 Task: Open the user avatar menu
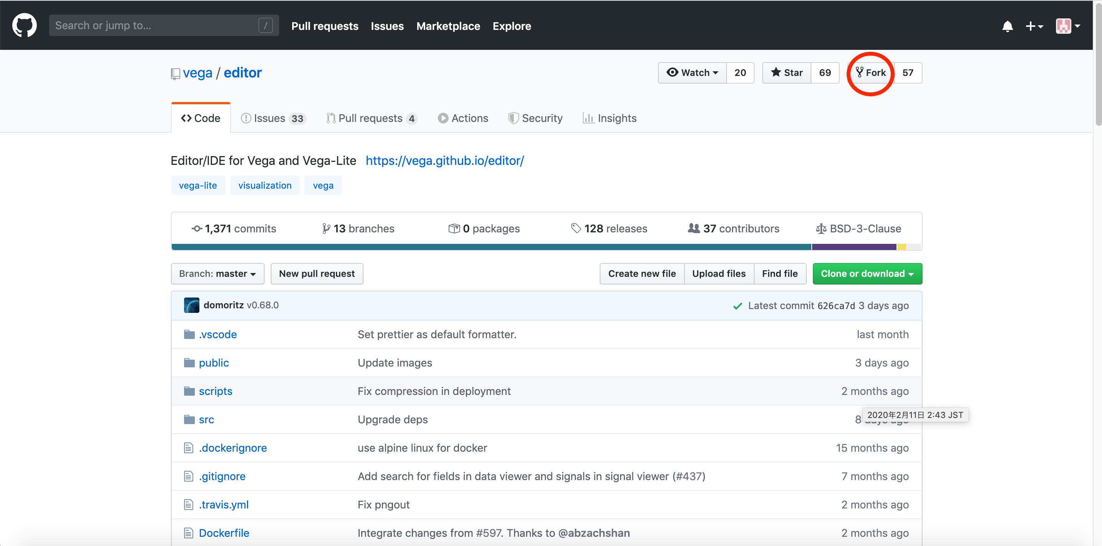point(1068,26)
